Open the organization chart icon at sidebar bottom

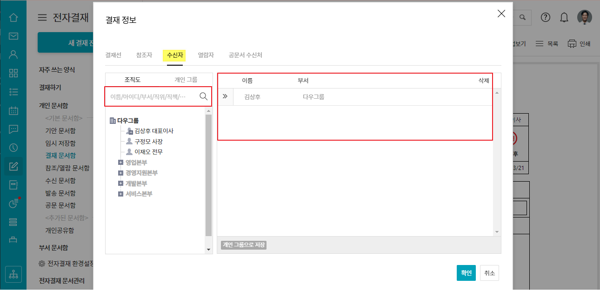[13, 274]
